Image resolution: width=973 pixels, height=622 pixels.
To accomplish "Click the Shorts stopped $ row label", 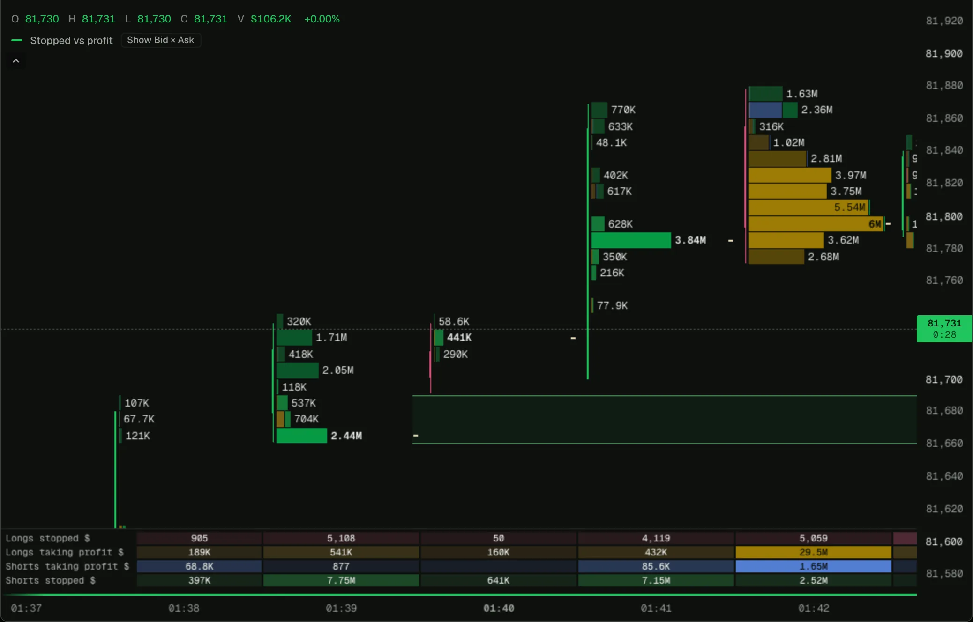I will point(51,580).
